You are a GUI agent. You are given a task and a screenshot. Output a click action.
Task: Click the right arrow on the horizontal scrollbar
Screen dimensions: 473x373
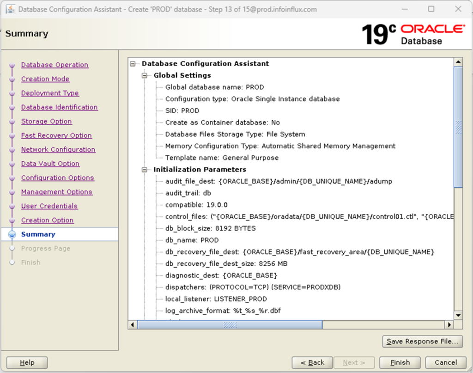click(449, 324)
